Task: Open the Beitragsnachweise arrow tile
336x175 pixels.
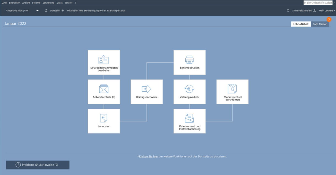Action: coord(147,92)
